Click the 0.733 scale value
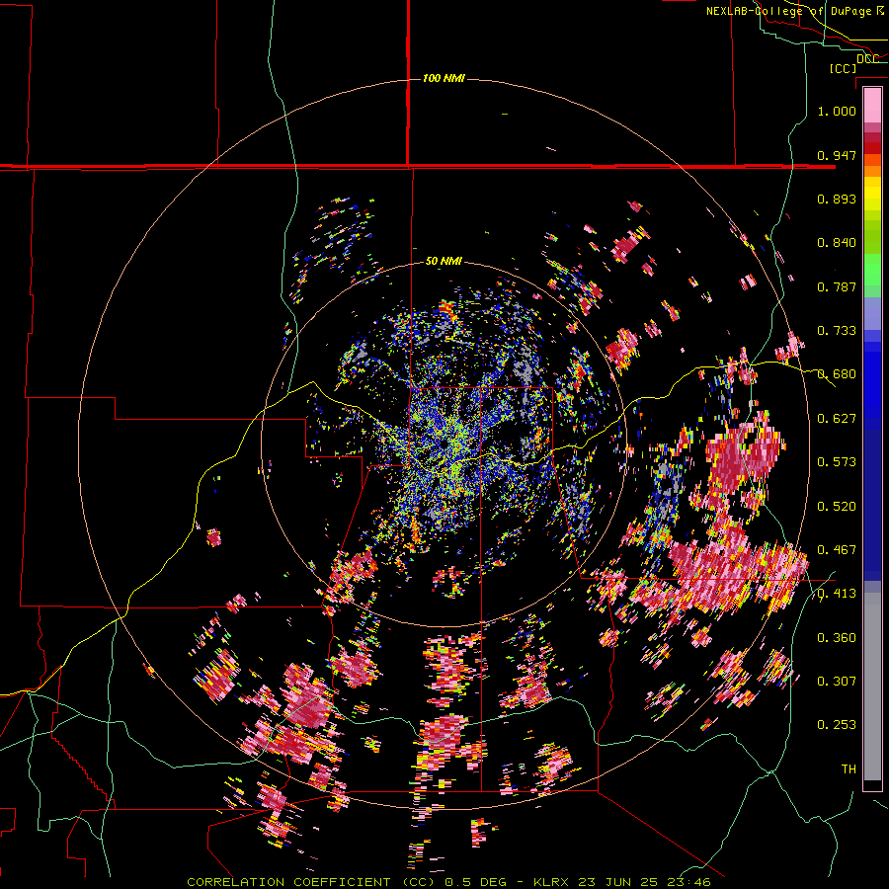Image resolution: width=889 pixels, height=889 pixels. pyautogui.click(x=837, y=331)
